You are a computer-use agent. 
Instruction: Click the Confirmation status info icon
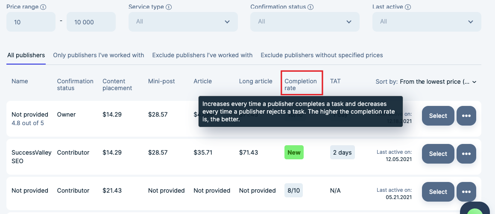click(x=310, y=7)
